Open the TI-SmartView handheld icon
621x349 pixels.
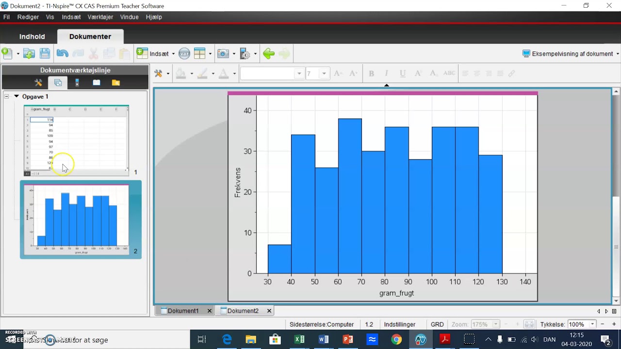point(77,82)
